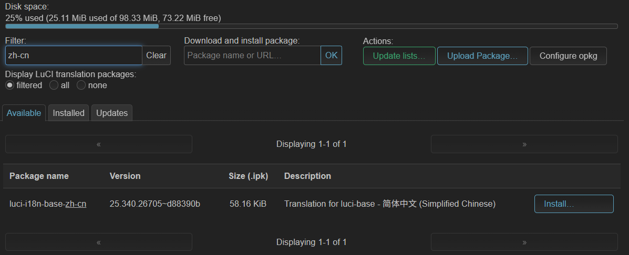The height and width of the screenshot is (255, 629).
Task: Switch to the Updates tab
Action: [x=112, y=113]
